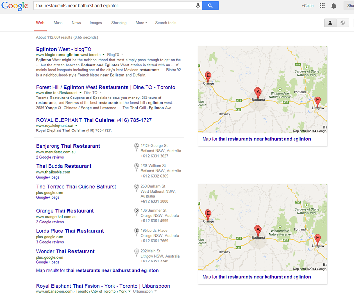Expand dropdown arrow next to blogto.com URL
Image resolution: width=354 pixels, height=293 pixels.
click(x=103, y=55)
